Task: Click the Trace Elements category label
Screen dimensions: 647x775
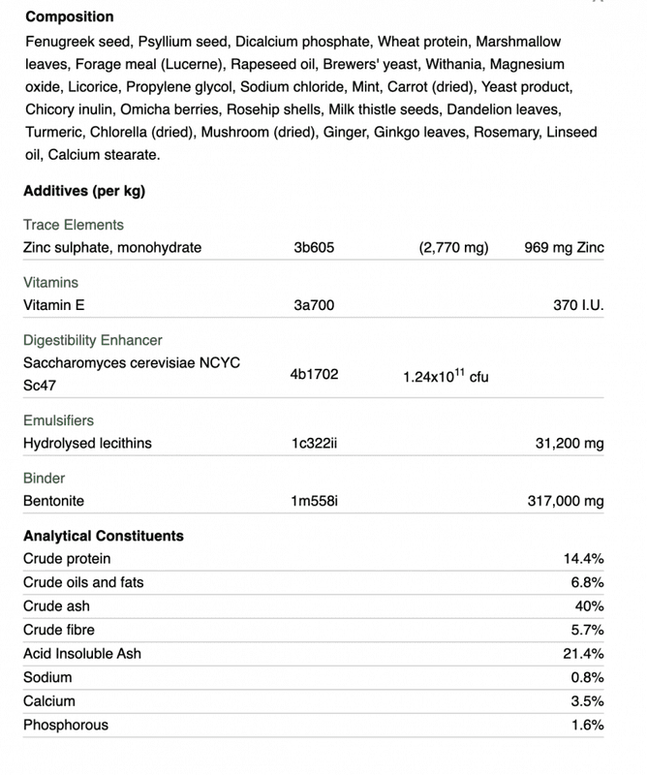Action: coord(74,225)
